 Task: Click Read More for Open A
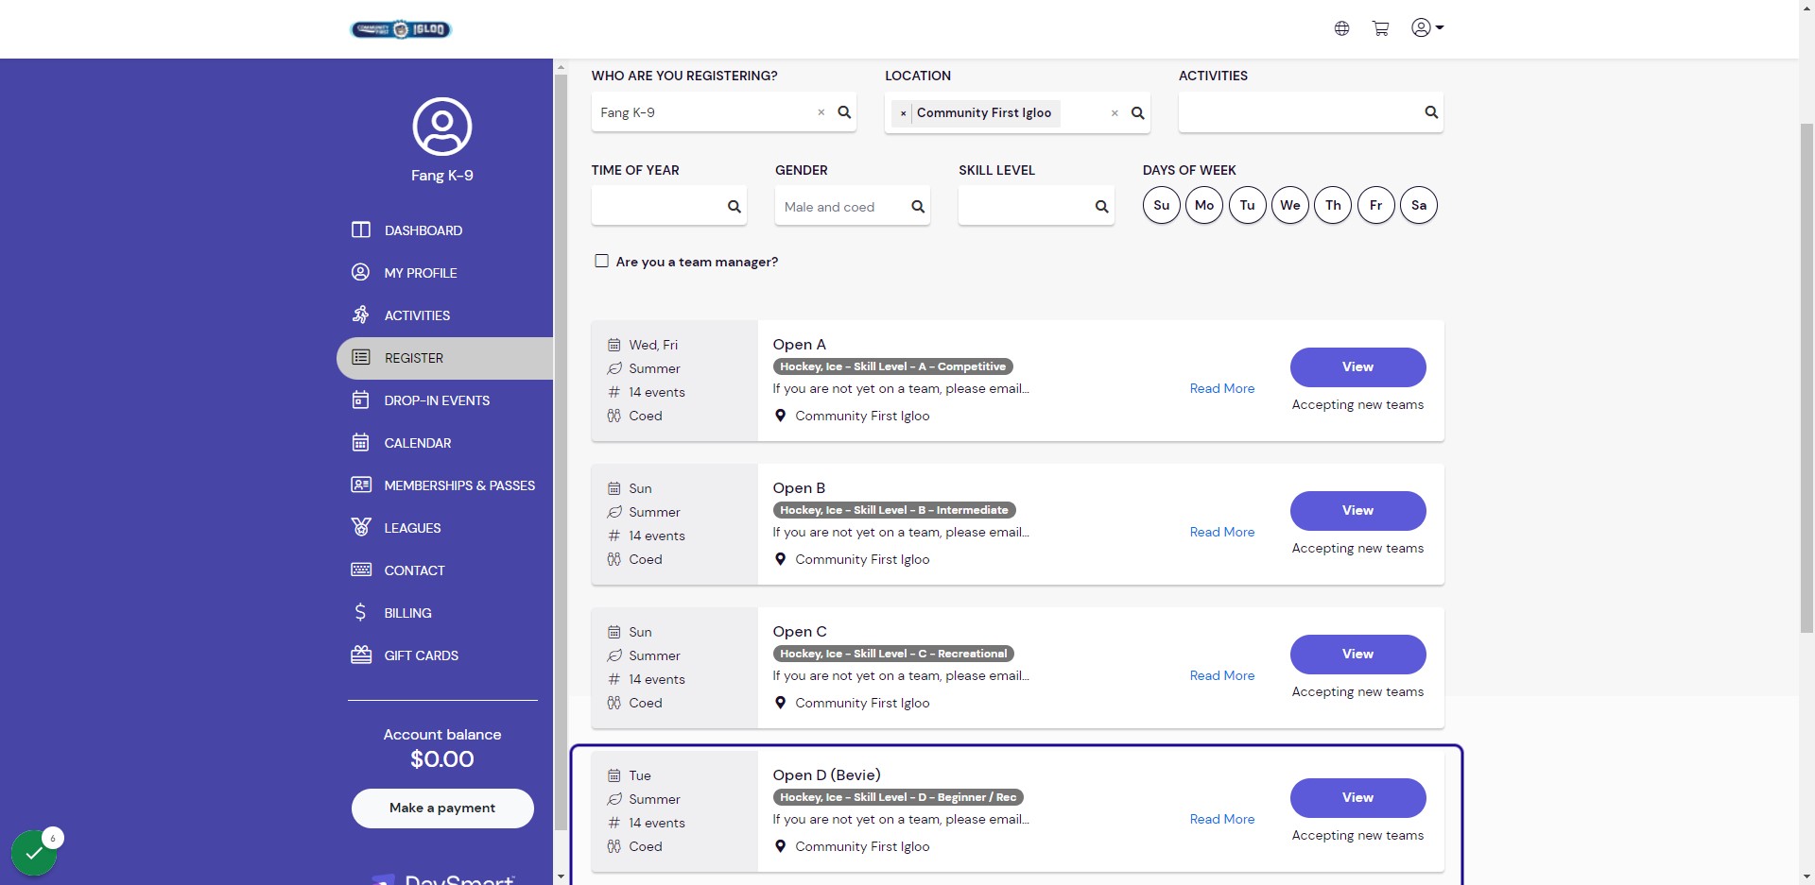click(x=1222, y=388)
